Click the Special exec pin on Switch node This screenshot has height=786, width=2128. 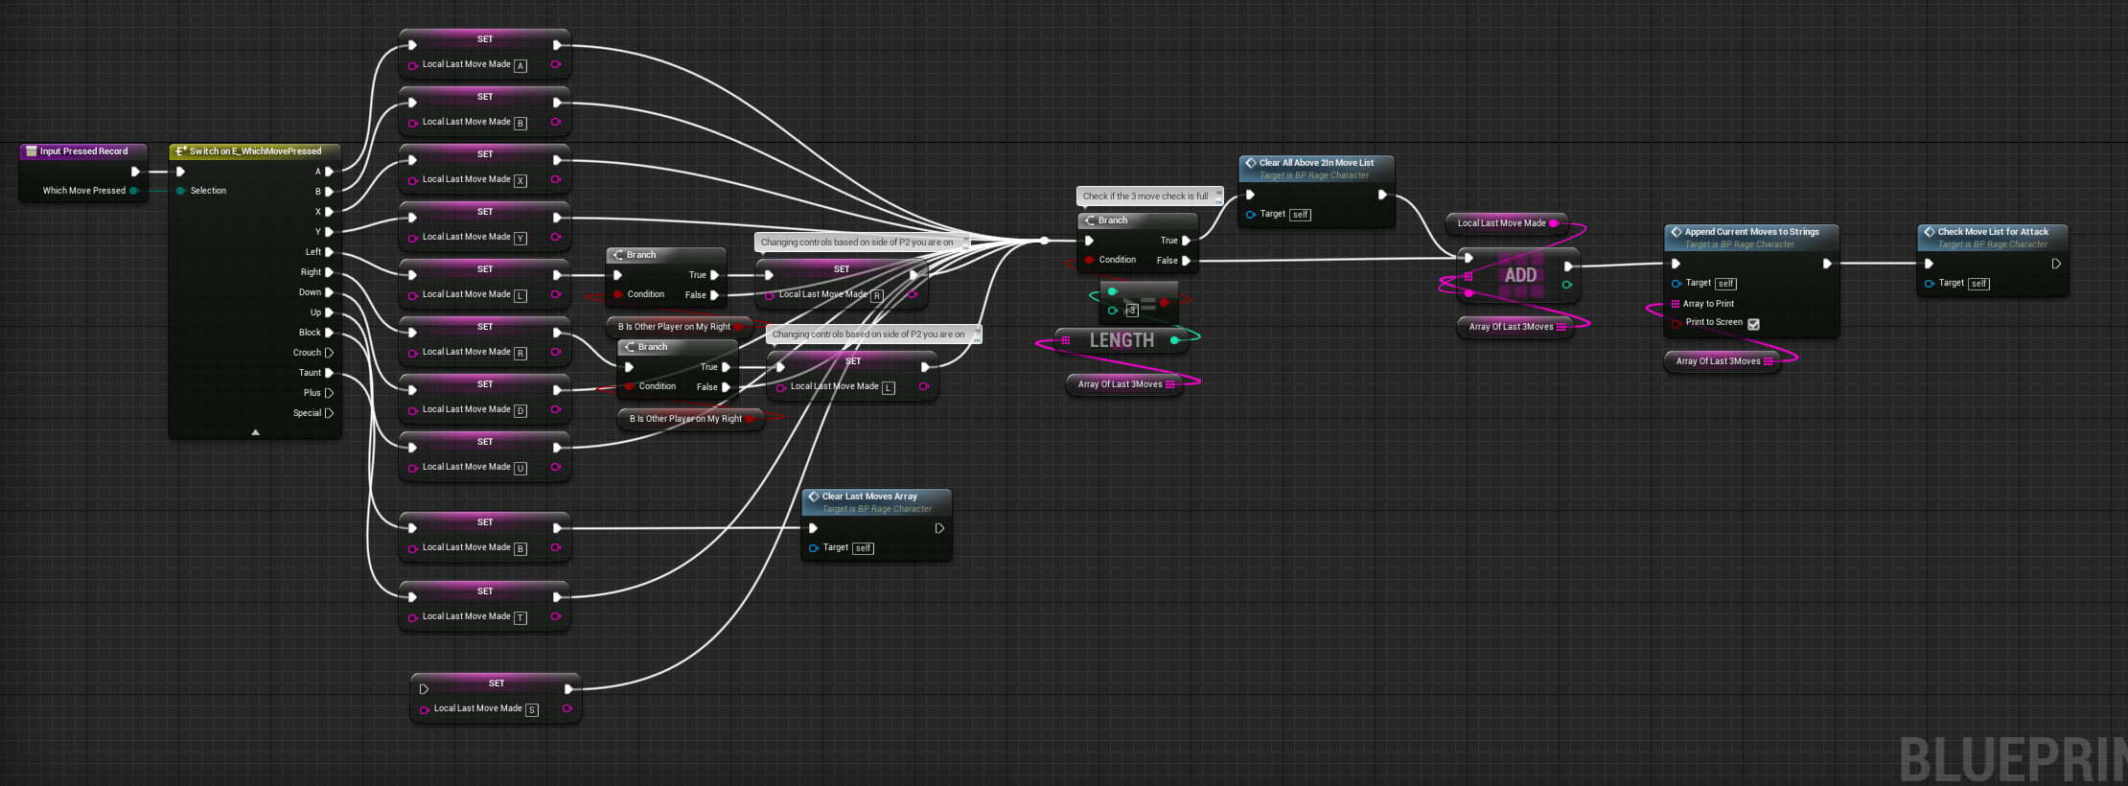pyautogui.click(x=329, y=413)
